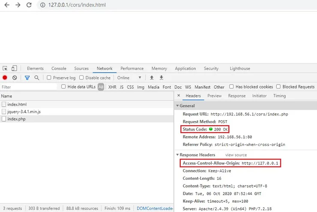The image size is (317, 212).
Task: Filter requests by JS type
Action: [x=122, y=87]
